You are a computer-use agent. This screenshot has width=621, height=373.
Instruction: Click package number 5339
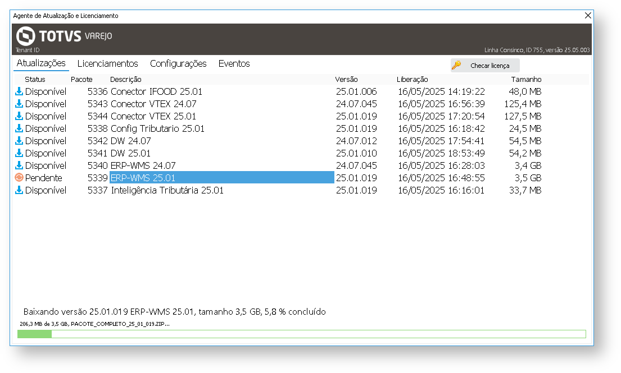point(97,178)
